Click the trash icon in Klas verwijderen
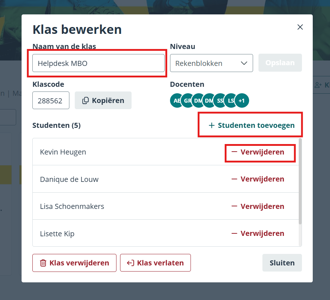 click(43, 263)
